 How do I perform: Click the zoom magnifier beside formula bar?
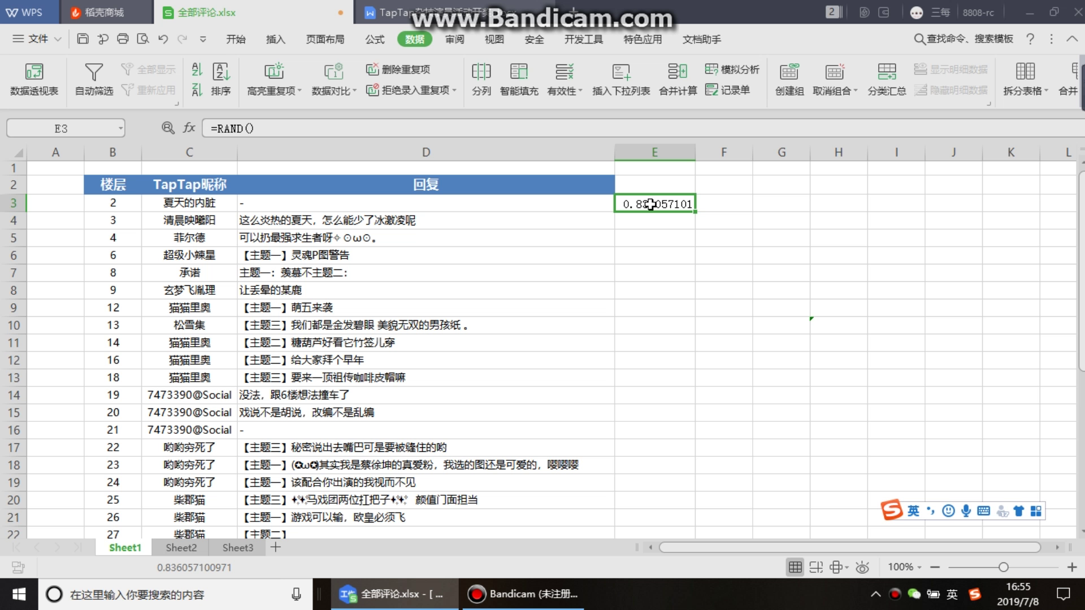click(x=168, y=128)
